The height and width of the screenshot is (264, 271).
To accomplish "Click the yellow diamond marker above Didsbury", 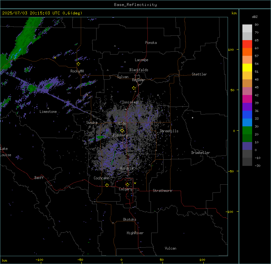I will 122,131.
